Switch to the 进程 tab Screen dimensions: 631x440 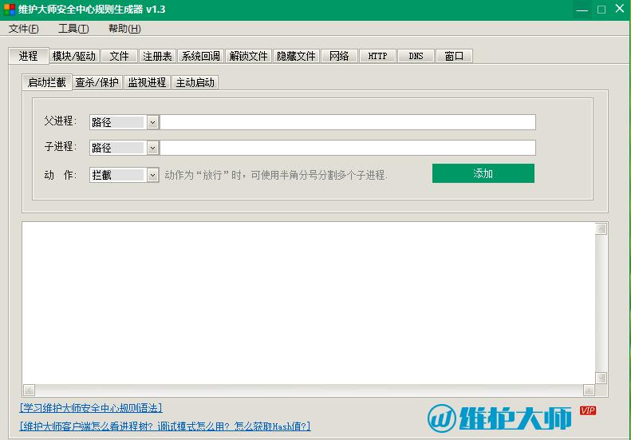click(x=29, y=56)
